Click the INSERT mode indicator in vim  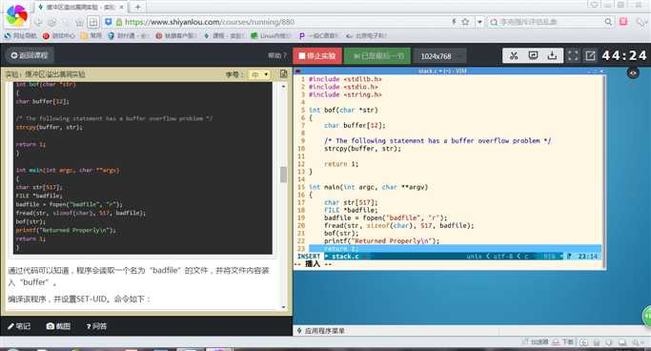[309, 257]
